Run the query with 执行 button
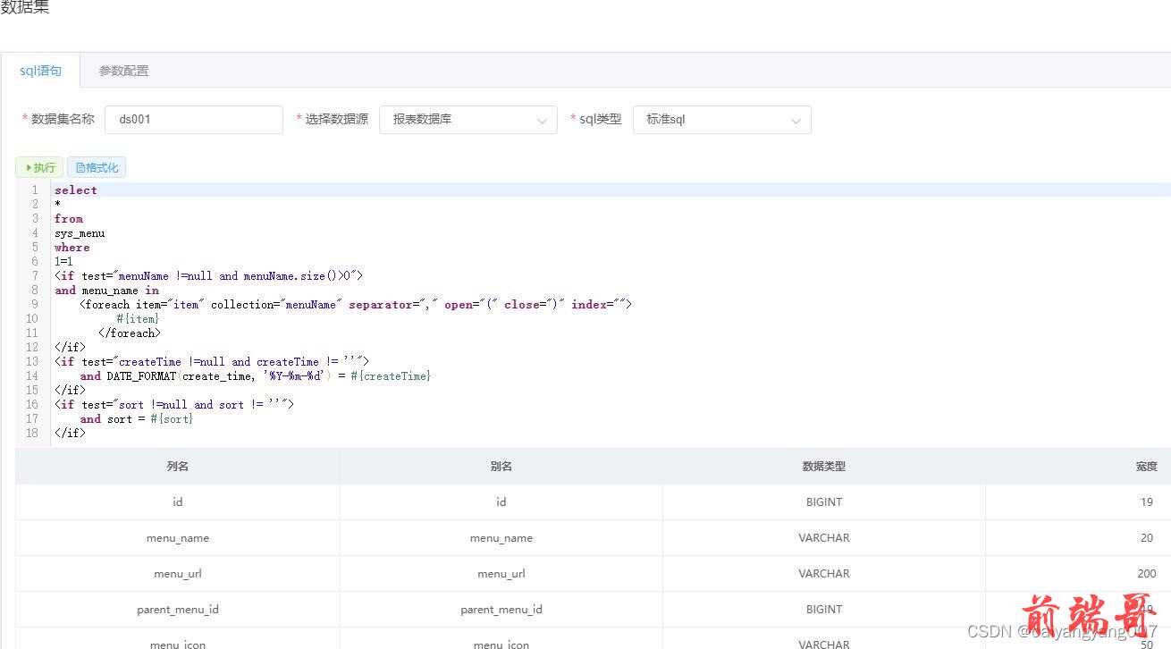Viewport: 1171px width, 649px height. click(x=39, y=167)
